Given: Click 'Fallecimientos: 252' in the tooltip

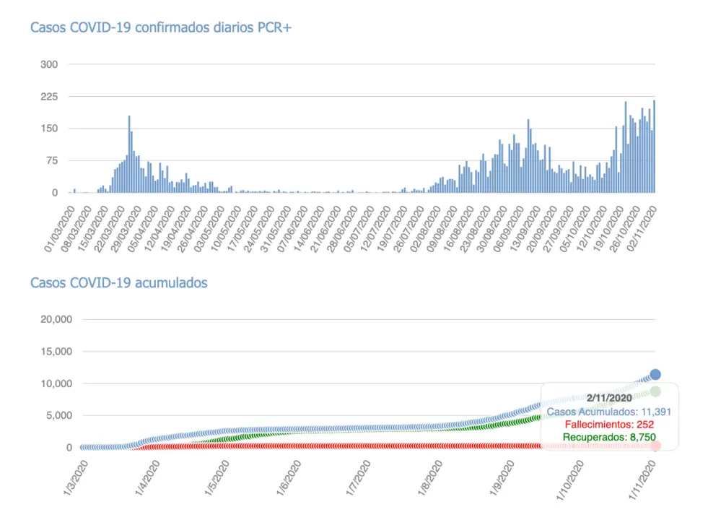Looking at the screenshot, I should pos(609,424).
